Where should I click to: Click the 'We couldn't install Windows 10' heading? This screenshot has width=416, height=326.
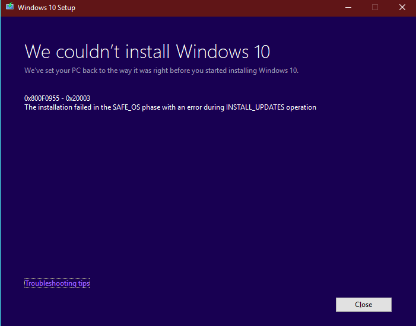147,52
